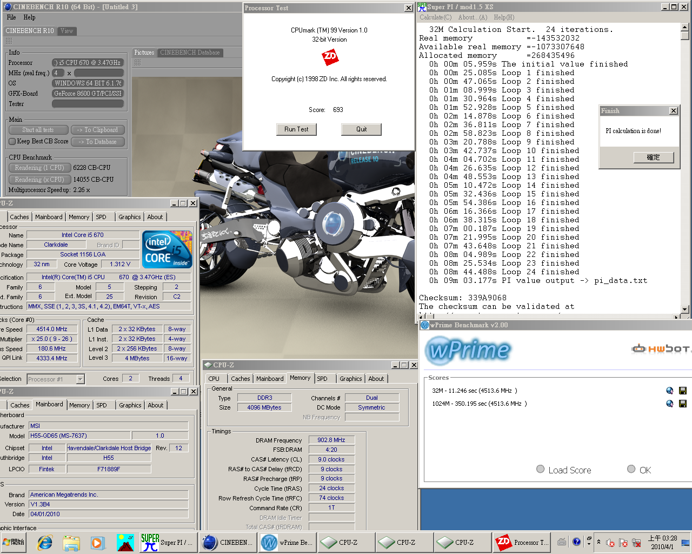This screenshot has height=554, width=692.
Task: Click 'PI calculation is done!' message
Action: (633, 131)
